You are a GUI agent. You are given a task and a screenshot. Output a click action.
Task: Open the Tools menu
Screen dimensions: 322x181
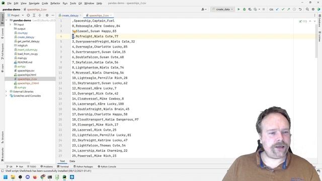coord(72,4)
